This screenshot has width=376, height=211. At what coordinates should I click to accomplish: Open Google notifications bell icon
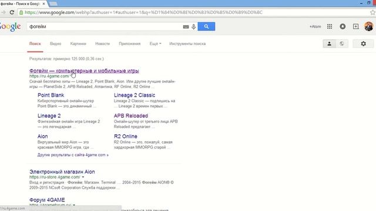click(x=343, y=26)
